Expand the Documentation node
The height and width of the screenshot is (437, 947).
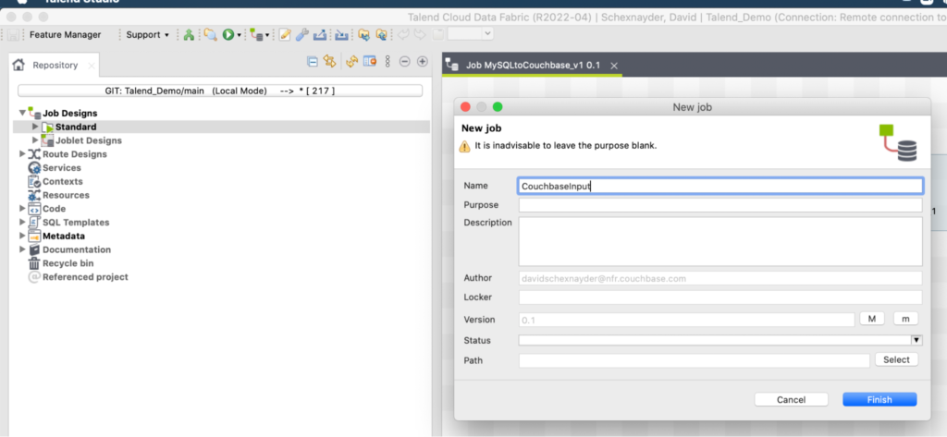tap(22, 249)
